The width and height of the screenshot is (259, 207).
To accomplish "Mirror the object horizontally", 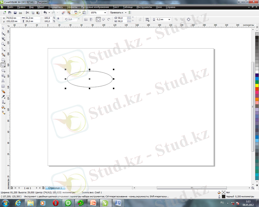I will click(x=86, y=19).
